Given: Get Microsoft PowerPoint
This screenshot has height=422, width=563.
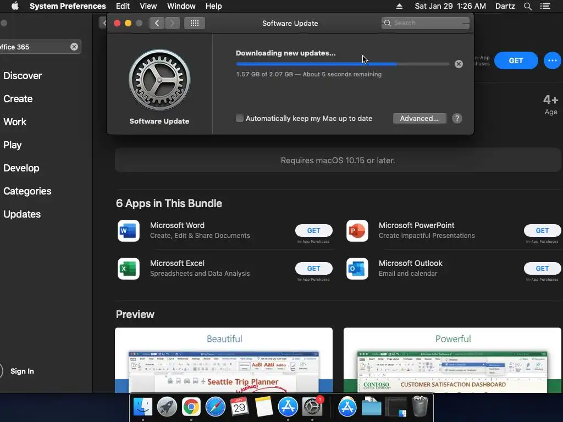Looking at the screenshot, I should (x=542, y=230).
